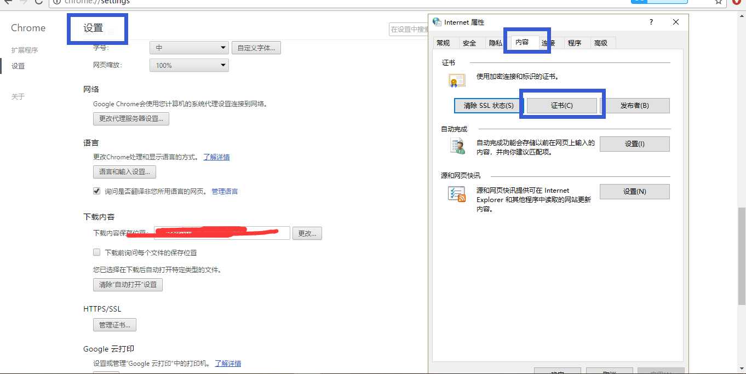Click 更改代理服务器设置... button
Viewport: 746px width, 374px height.
[131, 118]
